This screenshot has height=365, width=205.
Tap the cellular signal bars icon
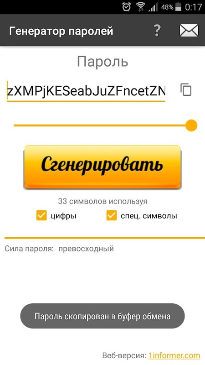(153, 7)
